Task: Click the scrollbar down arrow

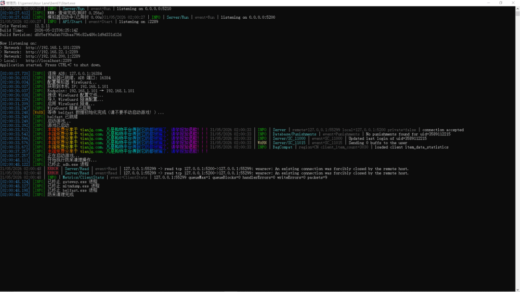Action: point(517,289)
